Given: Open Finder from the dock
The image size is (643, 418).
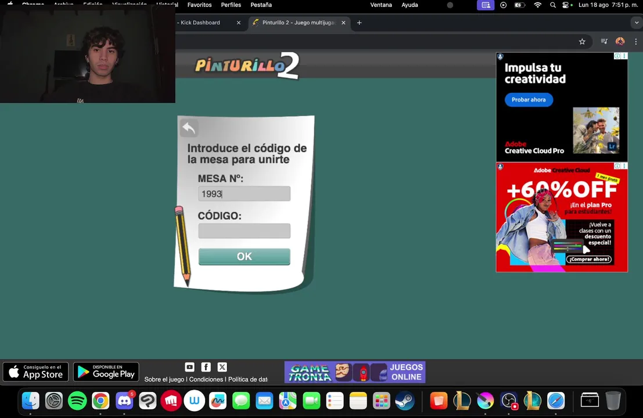Looking at the screenshot, I should tap(30, 401).
